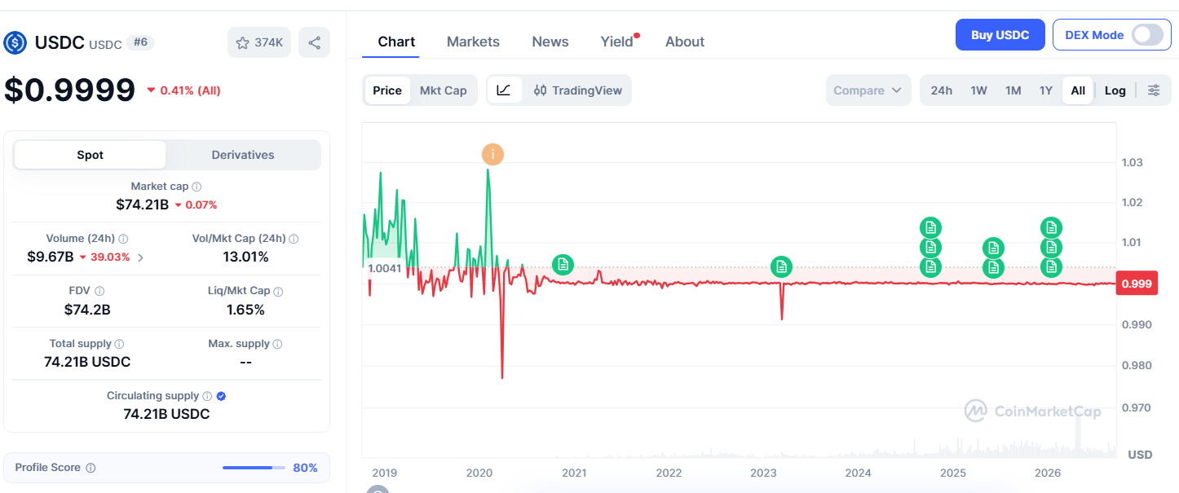The image size is (1179, 493).
Task: Open the TradingView chart option
Action: 577,90
